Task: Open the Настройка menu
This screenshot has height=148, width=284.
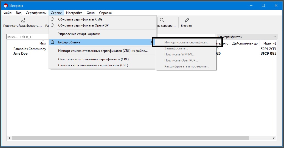Action: click(x=74, y=13)
